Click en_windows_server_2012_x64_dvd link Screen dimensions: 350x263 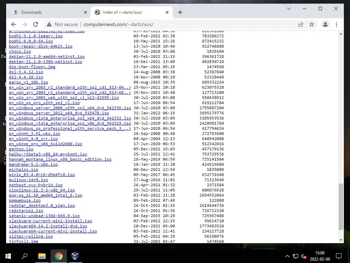pos(59,113)
